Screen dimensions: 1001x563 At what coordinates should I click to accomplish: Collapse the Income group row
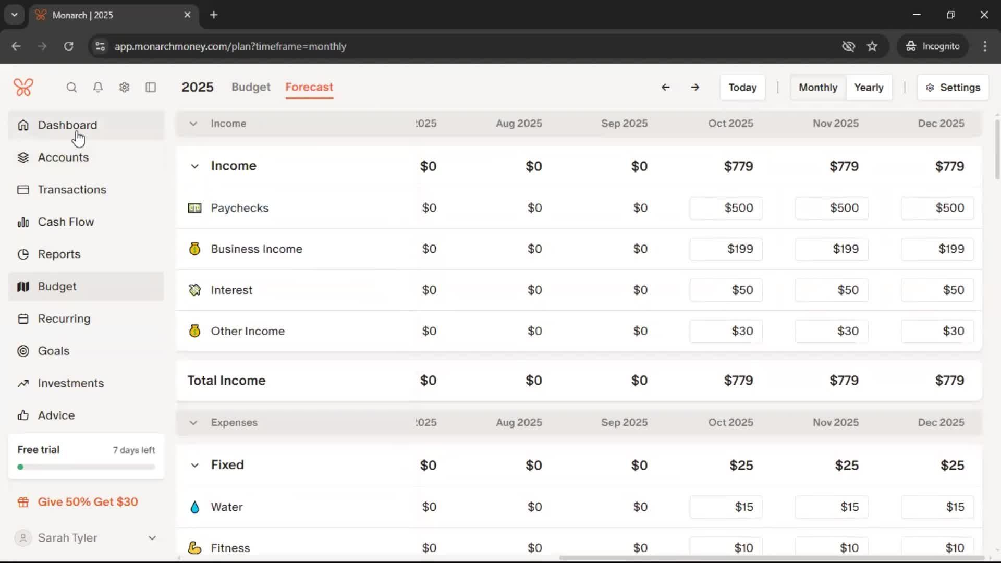point(194,166)
